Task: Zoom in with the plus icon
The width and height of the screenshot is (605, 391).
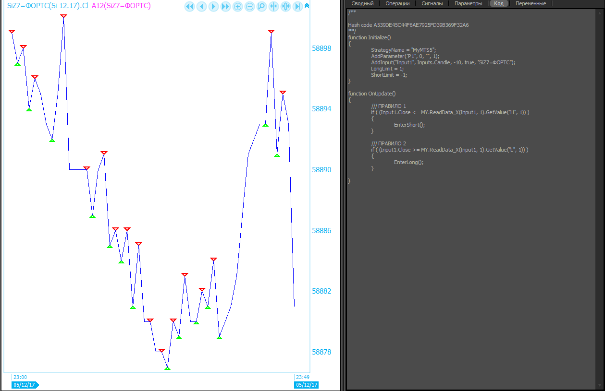Action: [x=238, y=6]
